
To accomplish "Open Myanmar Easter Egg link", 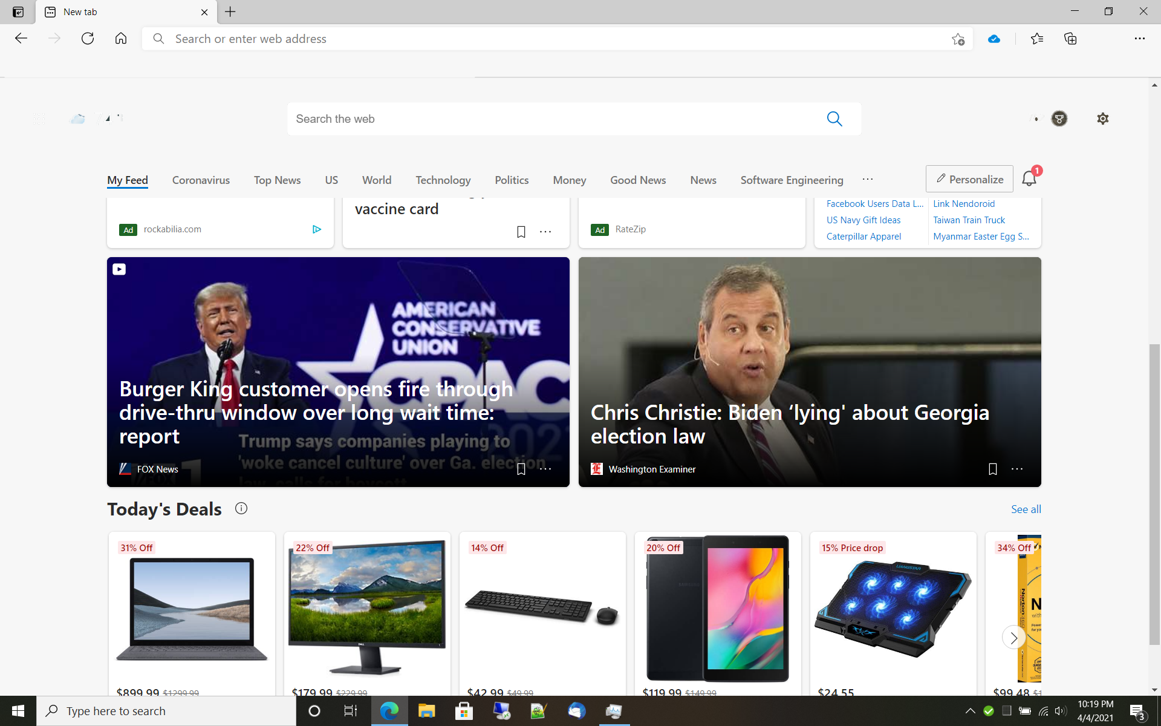I will click(981, 237).
